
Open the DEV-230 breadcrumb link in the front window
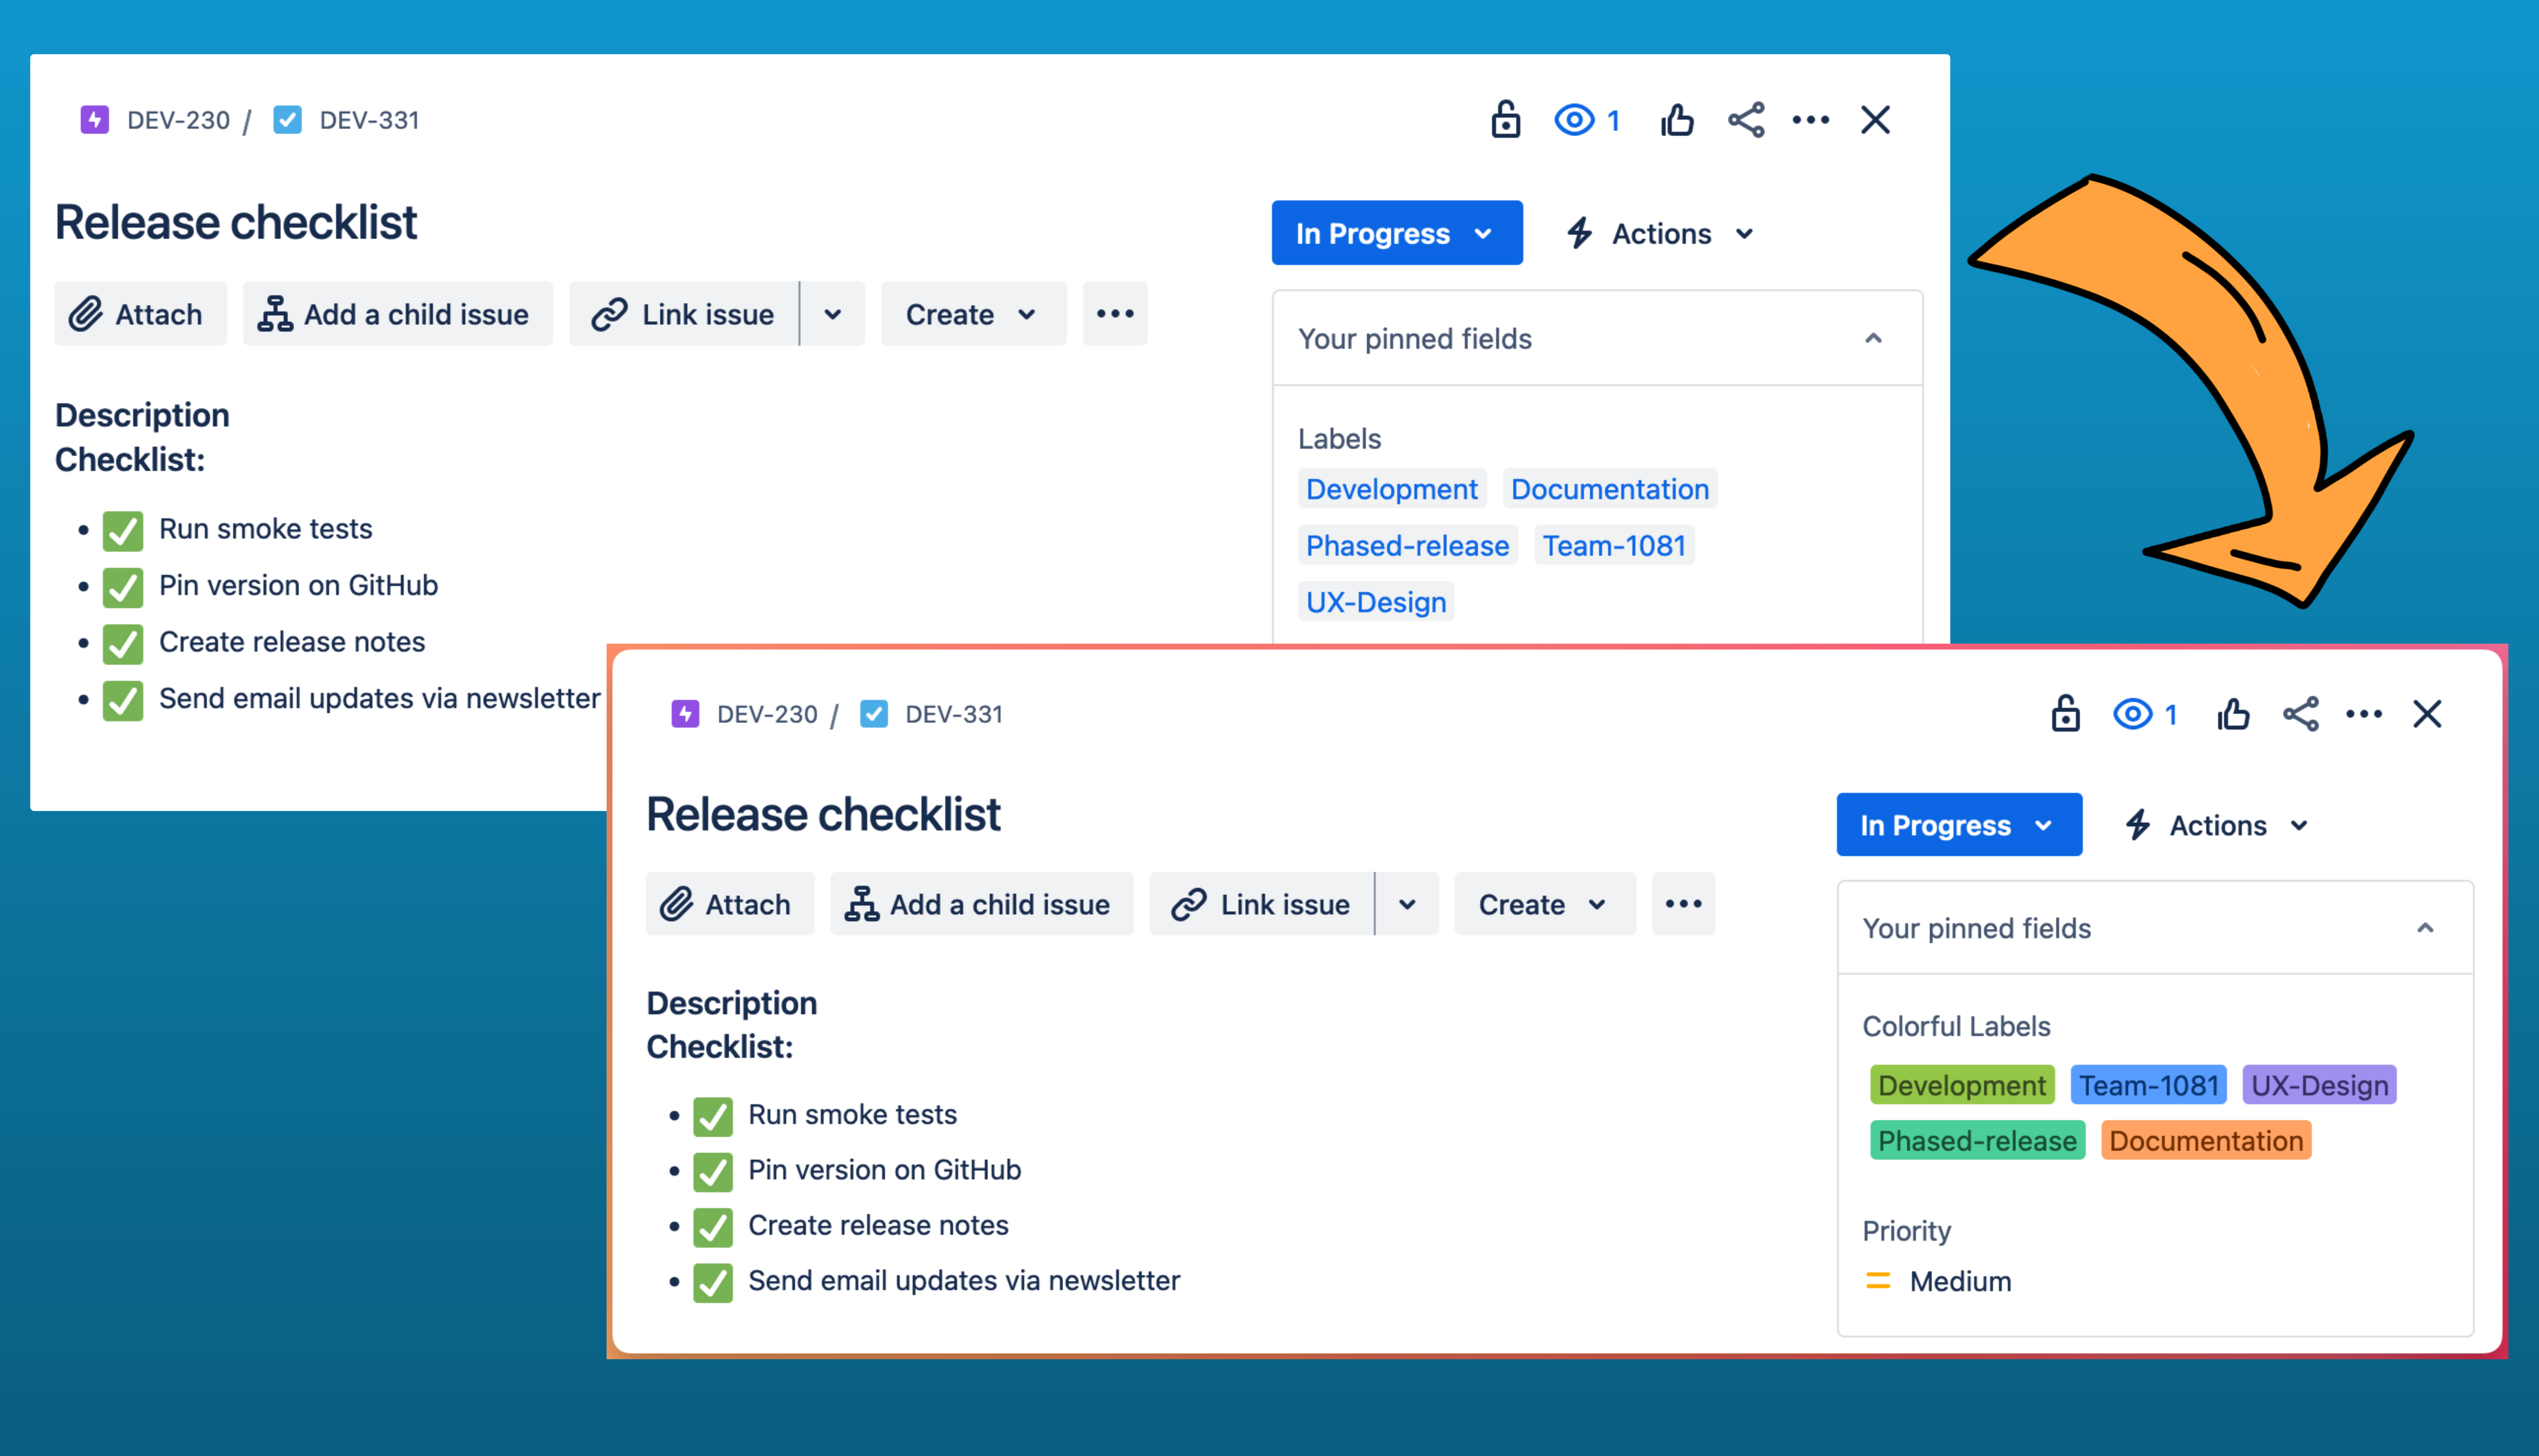coord(767,714)
